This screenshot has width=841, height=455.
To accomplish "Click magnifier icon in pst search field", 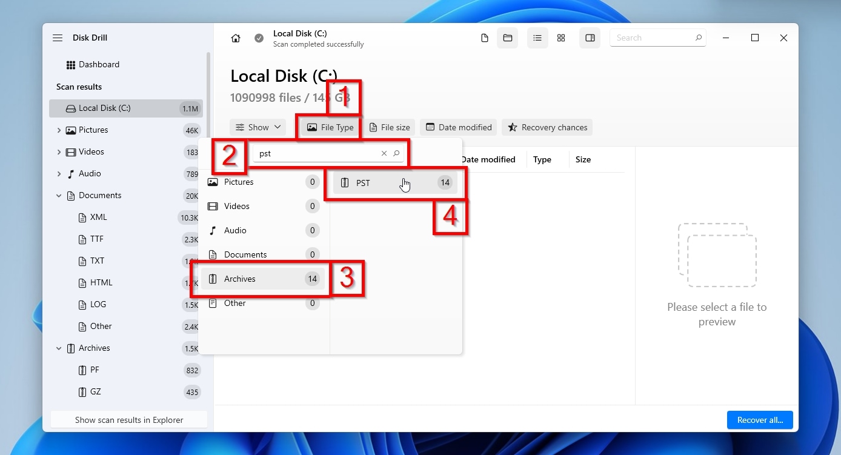I will pos(397,153).
